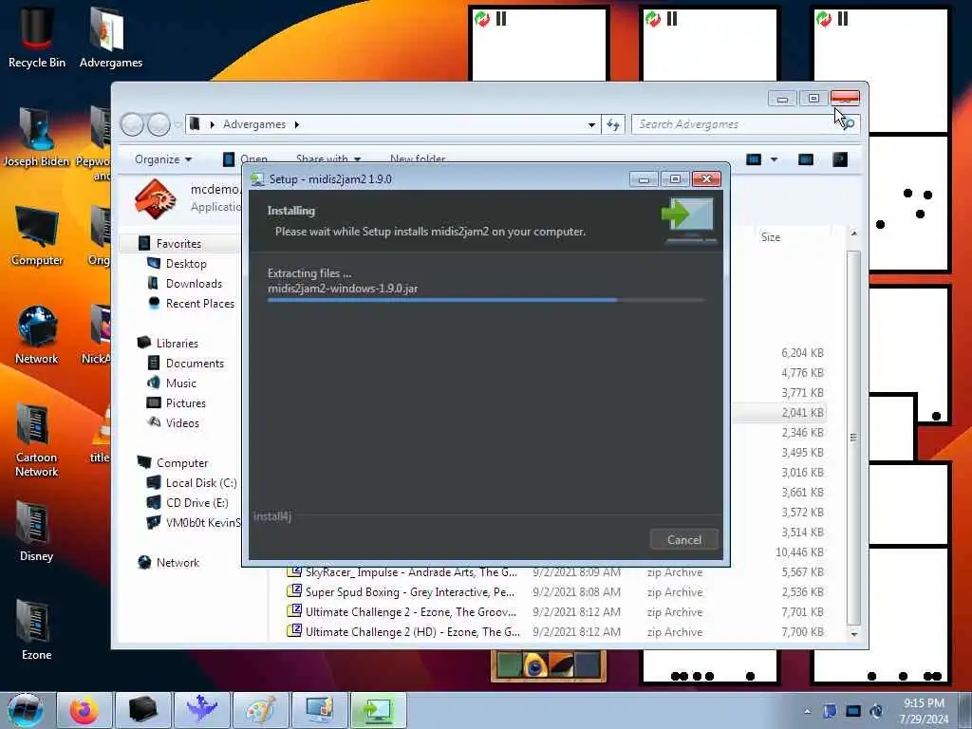Click the network monitor tray icon
This screenshot has width=972, height=729.
[x=853, y=711]
